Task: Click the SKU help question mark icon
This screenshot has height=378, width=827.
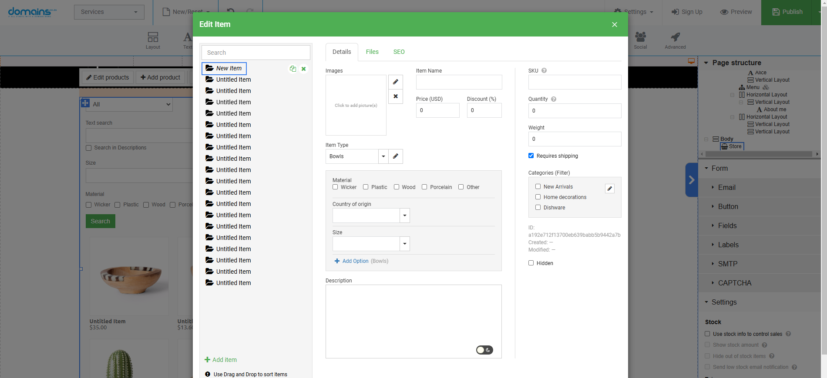Action: [544, 70]
